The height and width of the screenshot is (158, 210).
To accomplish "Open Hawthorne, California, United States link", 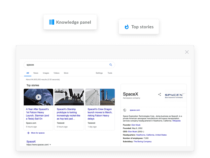I will click(151, 135).
